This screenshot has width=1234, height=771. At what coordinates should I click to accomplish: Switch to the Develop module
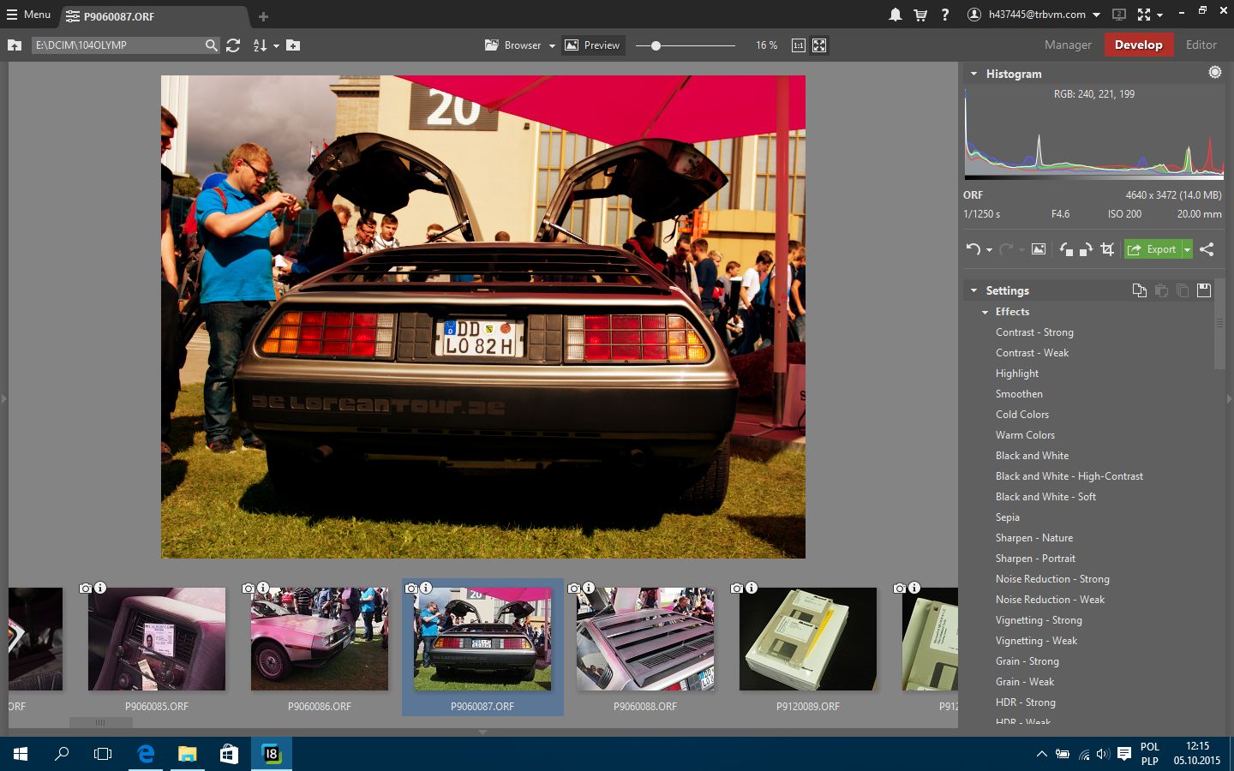click(x=1138, y=45)
